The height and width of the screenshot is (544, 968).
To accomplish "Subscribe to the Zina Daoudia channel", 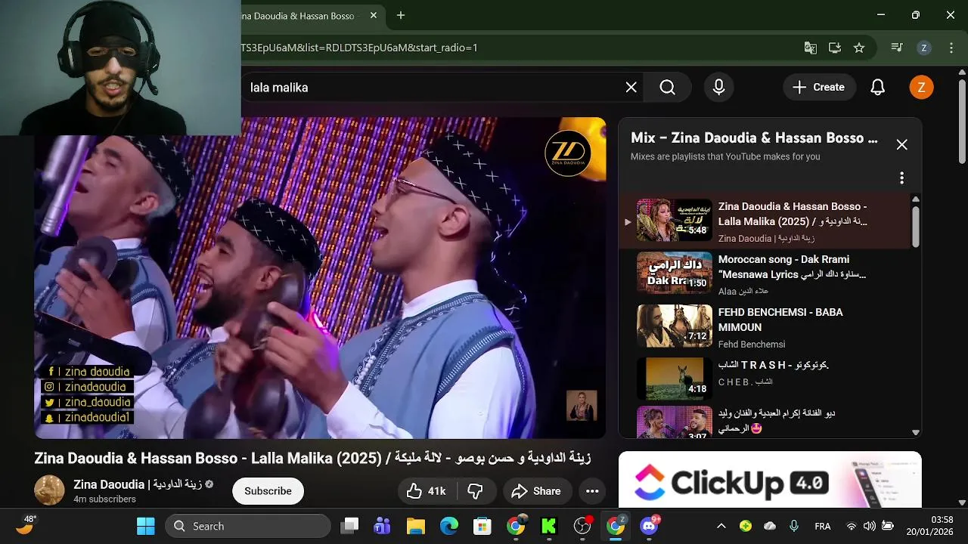I will [x=268, y=491].
